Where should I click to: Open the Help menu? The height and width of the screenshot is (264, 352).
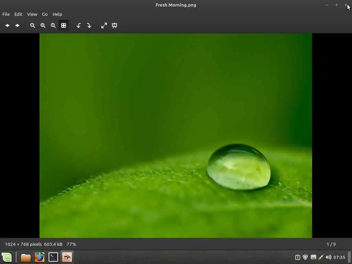click(x=57, y=14)
